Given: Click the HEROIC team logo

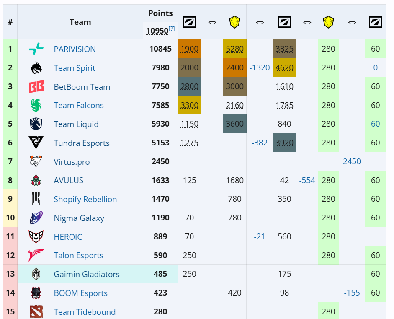Looking at the screenshot, I should pyautogui.click(x=36, y=236).
